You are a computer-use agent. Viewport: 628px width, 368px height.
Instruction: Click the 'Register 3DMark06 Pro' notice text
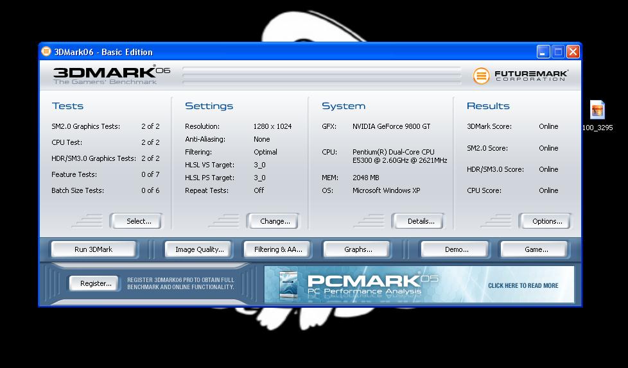[x=180, y=283]
